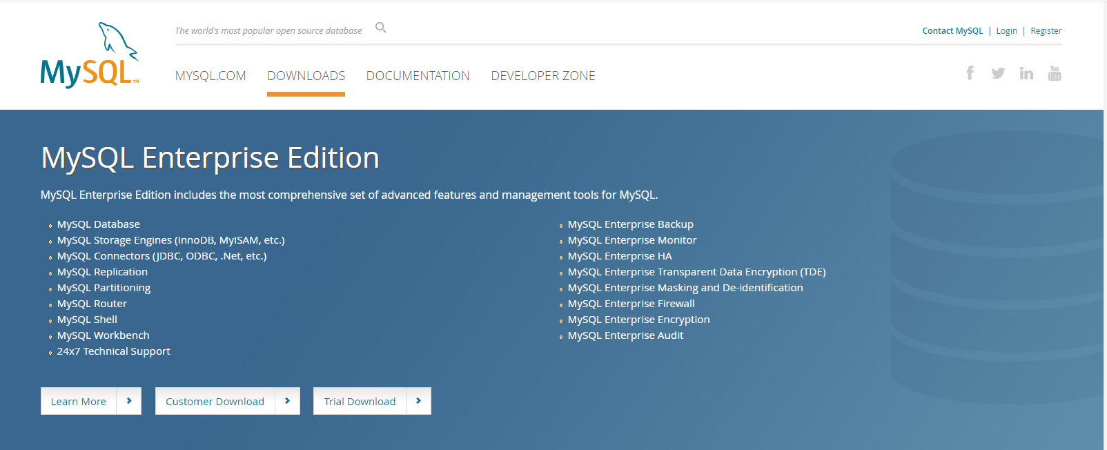Viewport: 1107px width, 450px height.
Task: Select the MySQL Storage Engines list item
Action: click(171, 240)
